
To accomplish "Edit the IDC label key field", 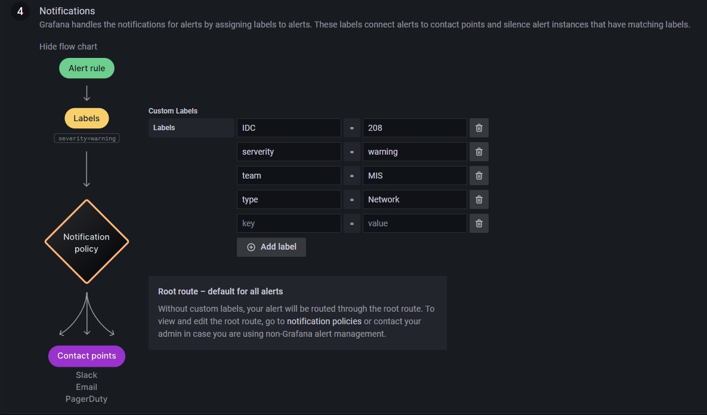I will pyautogui.click(x=289, y=128).
